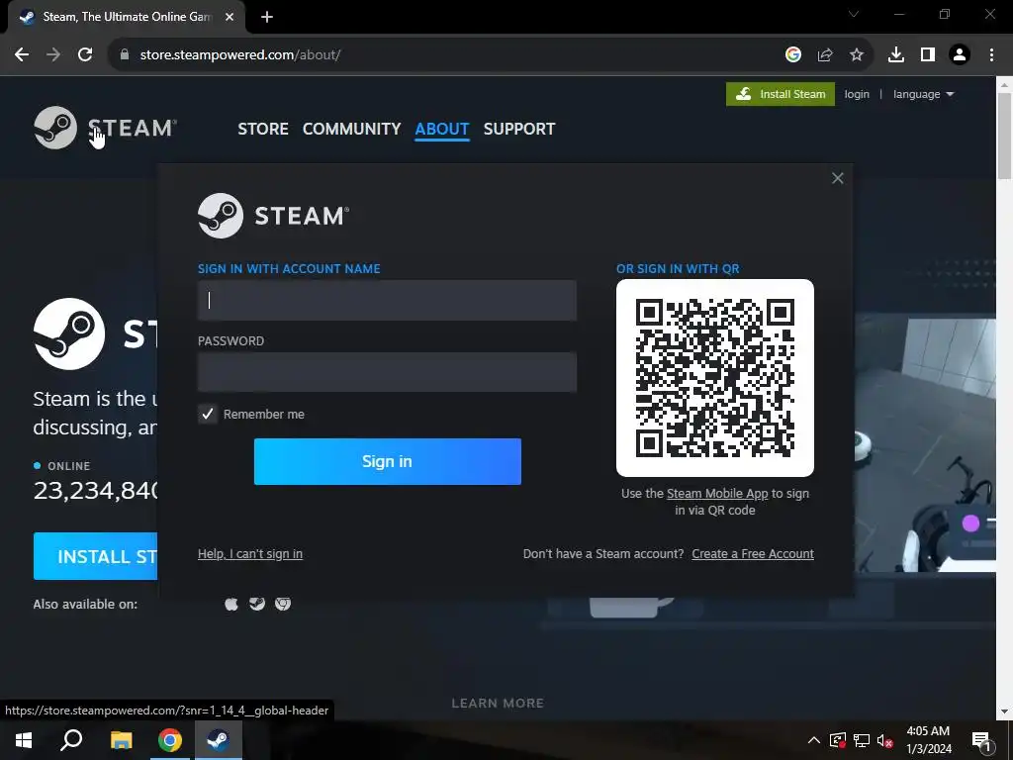
Task: Open the STORE menu
Action: tap(263, 129)
